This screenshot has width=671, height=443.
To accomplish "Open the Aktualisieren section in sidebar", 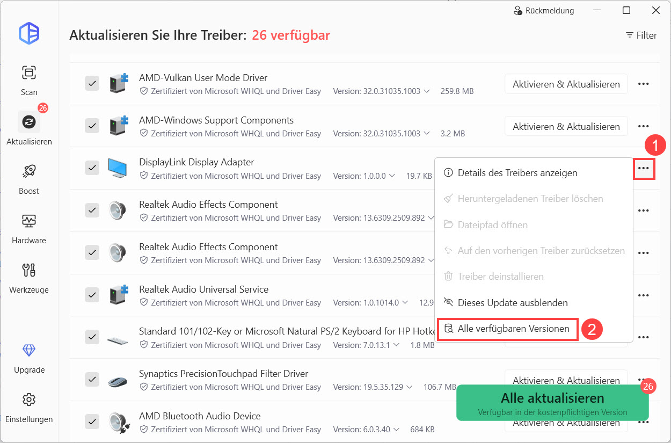I will coord(29,129).
